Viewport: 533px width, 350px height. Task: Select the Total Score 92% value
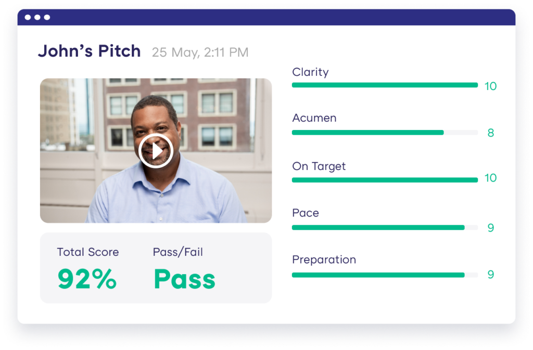pos(86,279)
